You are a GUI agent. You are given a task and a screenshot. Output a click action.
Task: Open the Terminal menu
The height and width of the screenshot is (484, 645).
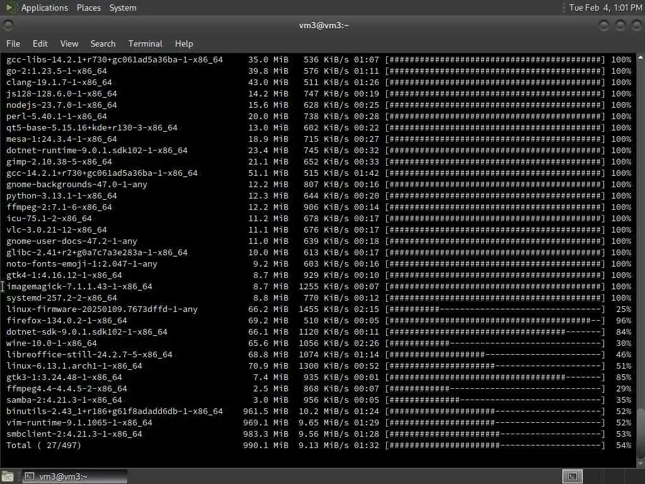click(x=146, y=43)
